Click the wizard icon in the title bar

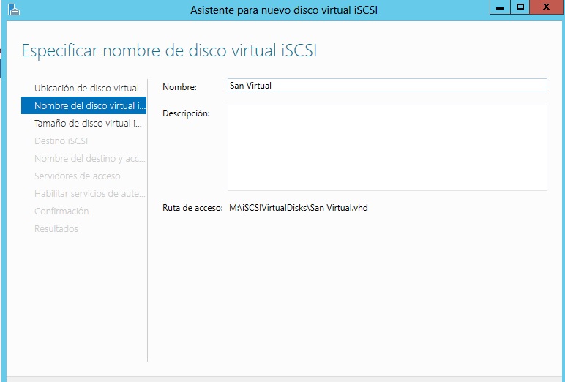tap(14, 10)
